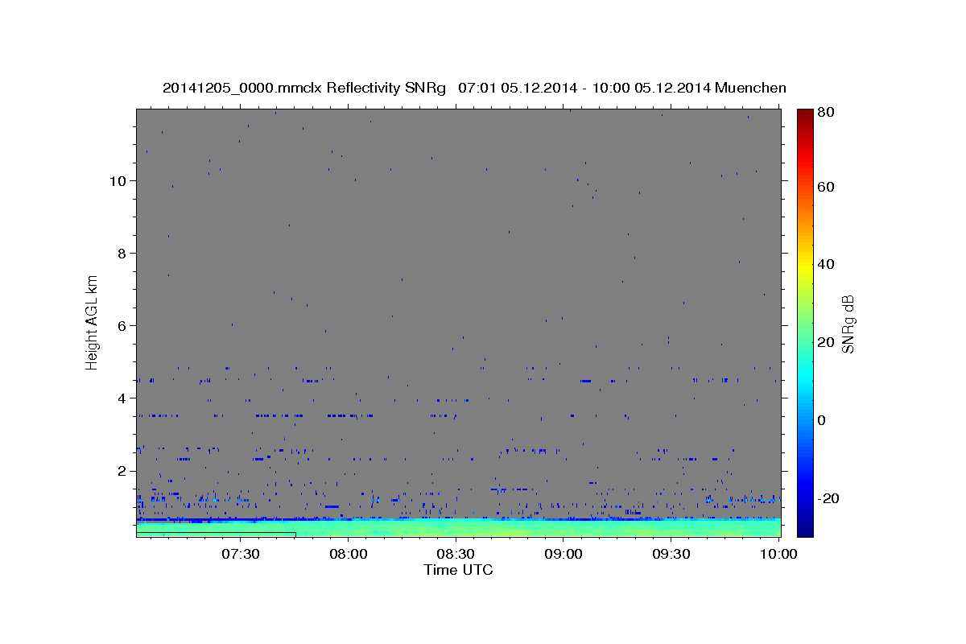This screenshot has width=966, height=644.
Task: Click the height tick label 4
Action: coord(122,398)
